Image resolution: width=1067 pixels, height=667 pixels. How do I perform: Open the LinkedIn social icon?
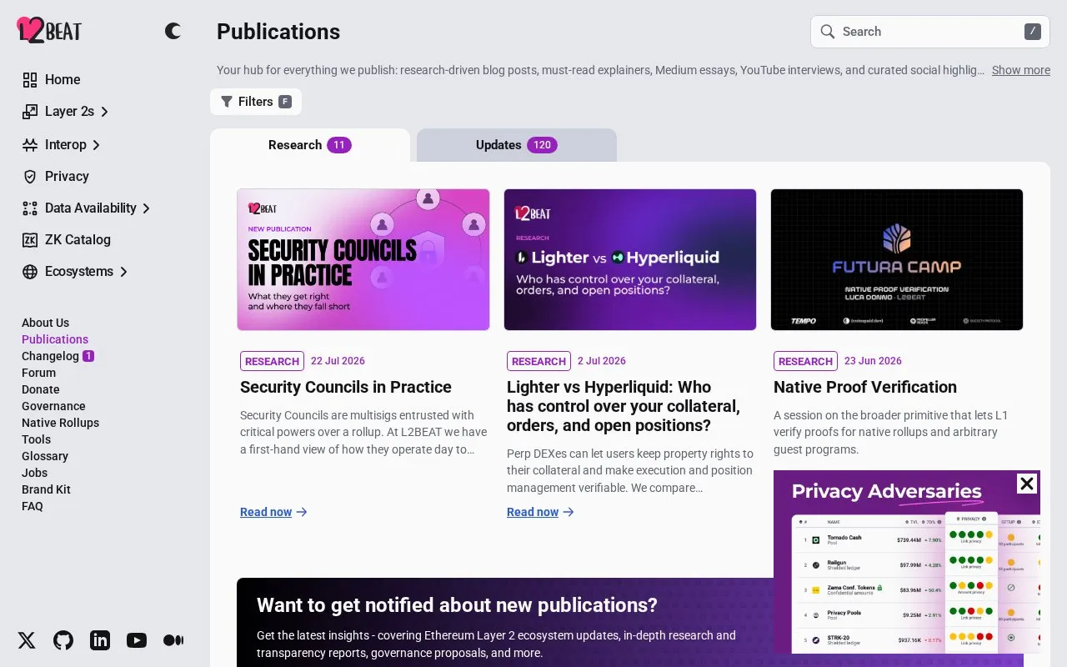coord(100,640)
